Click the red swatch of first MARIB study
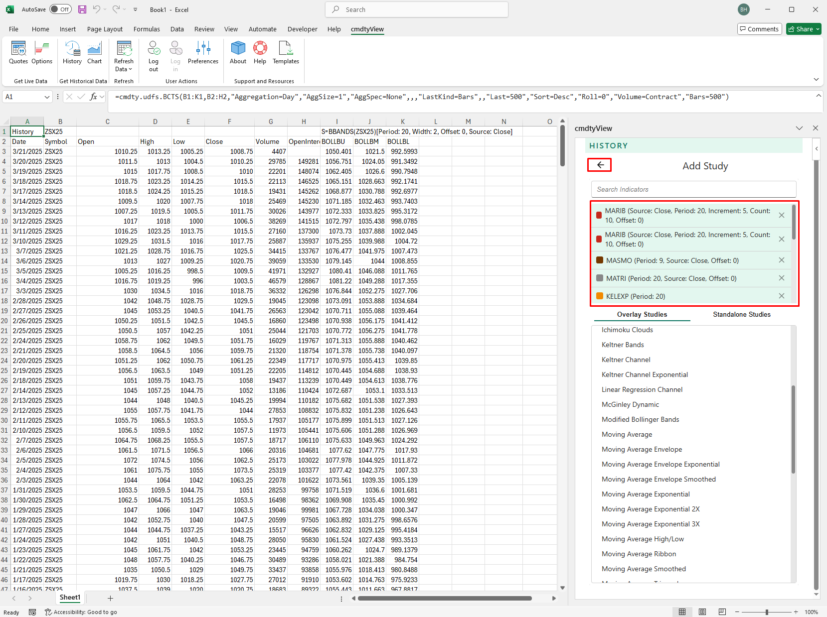This screenshot has height=617, width=827. 599,215
